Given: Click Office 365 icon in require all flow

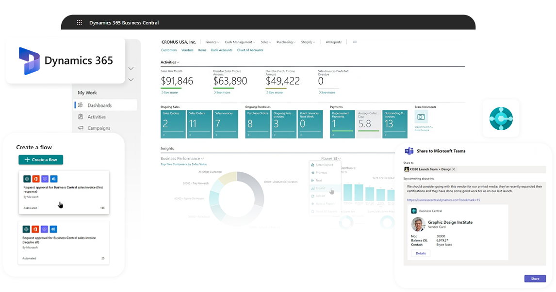Looking at the screenshot, I should pyautogui.click(x=35, y=229).
